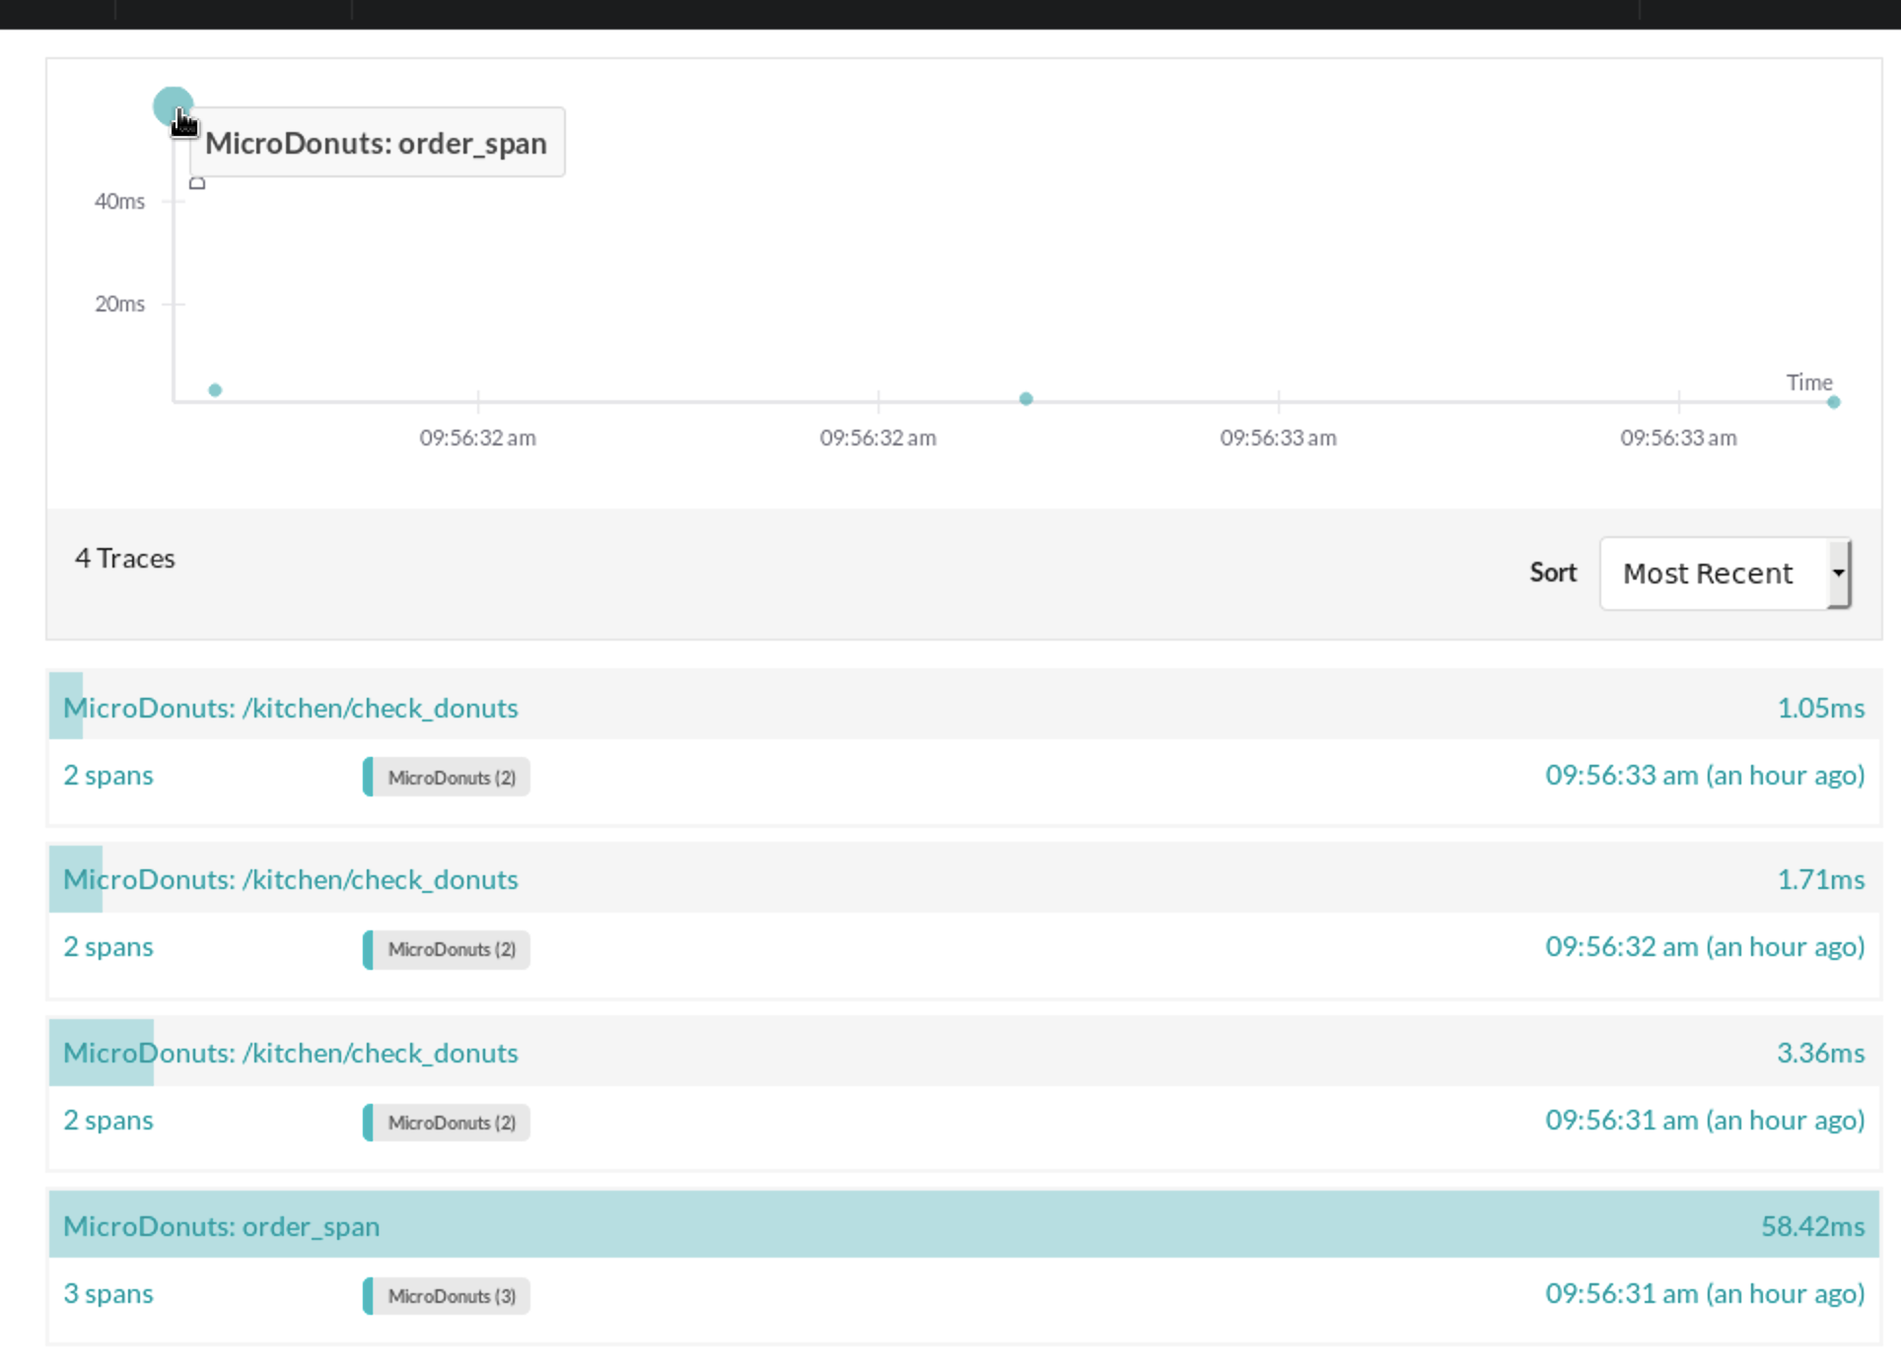
Task: Click the large order_span scatter plot point
Action: [173, 105]
